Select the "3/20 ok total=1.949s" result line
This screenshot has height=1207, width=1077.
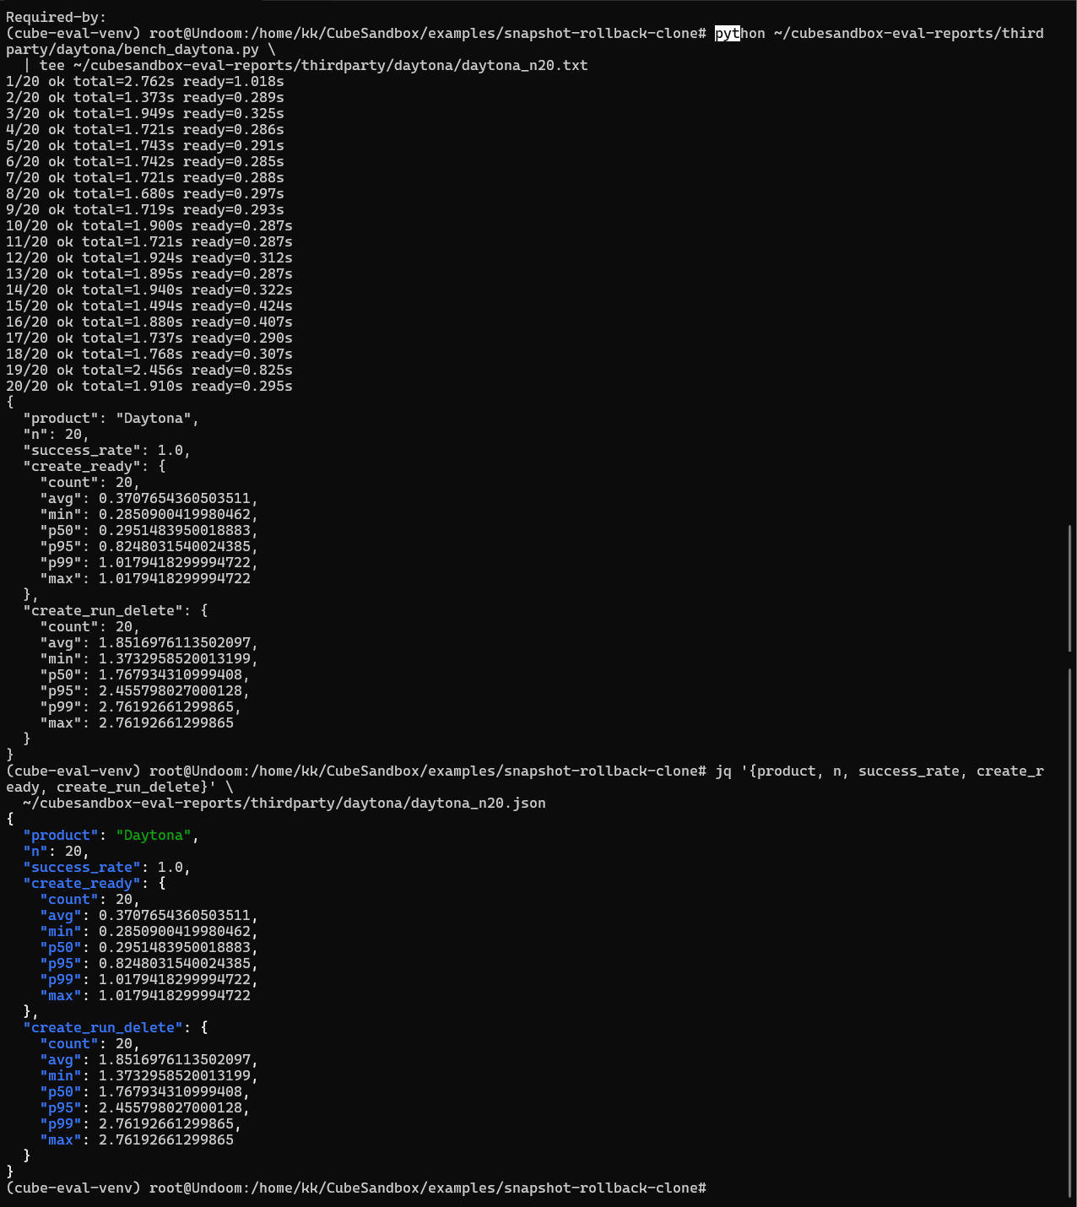pyautogui.click(x=145, y=113)
